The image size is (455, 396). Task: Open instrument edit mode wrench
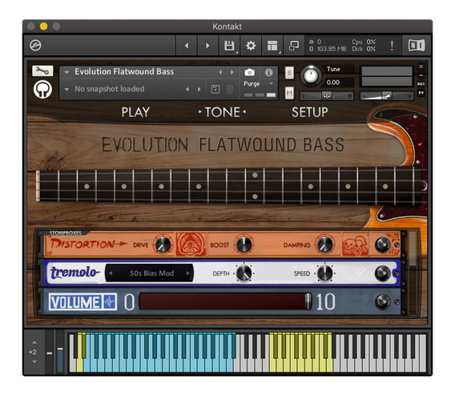[42, 71]
